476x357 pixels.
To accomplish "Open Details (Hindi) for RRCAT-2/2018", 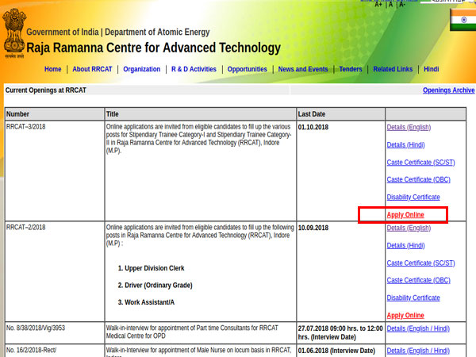I will [x=405, y=246].
